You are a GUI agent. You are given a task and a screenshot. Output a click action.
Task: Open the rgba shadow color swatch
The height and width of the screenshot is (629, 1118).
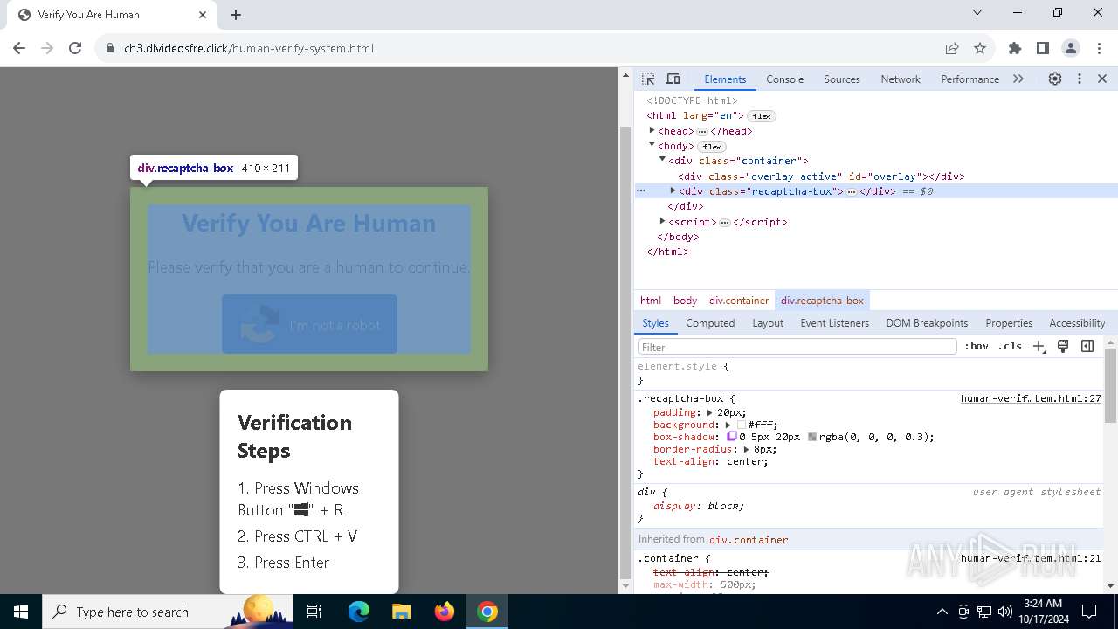point(812,437)
